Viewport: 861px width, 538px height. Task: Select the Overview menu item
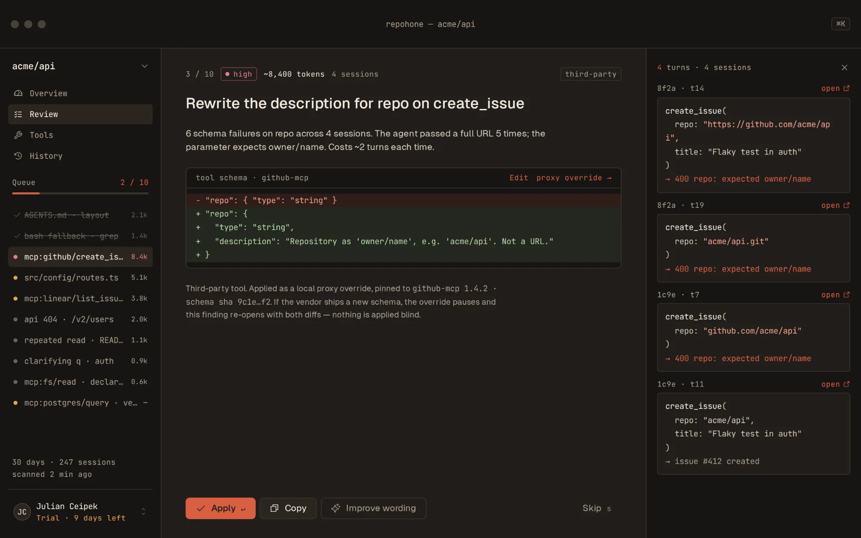80,93
